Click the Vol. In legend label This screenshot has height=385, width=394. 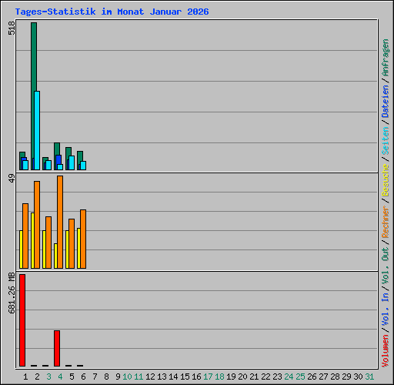coord(386,310)
